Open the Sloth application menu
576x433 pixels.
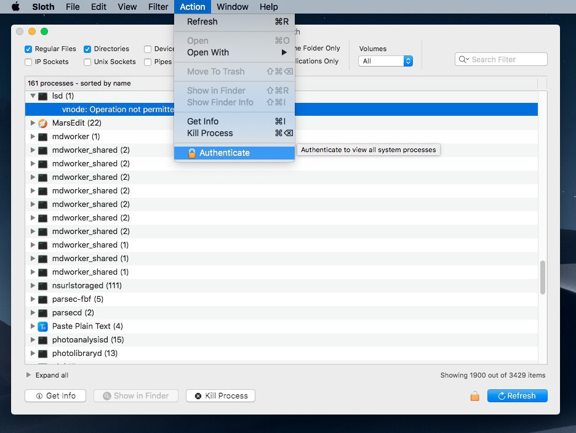click(43, 7)
